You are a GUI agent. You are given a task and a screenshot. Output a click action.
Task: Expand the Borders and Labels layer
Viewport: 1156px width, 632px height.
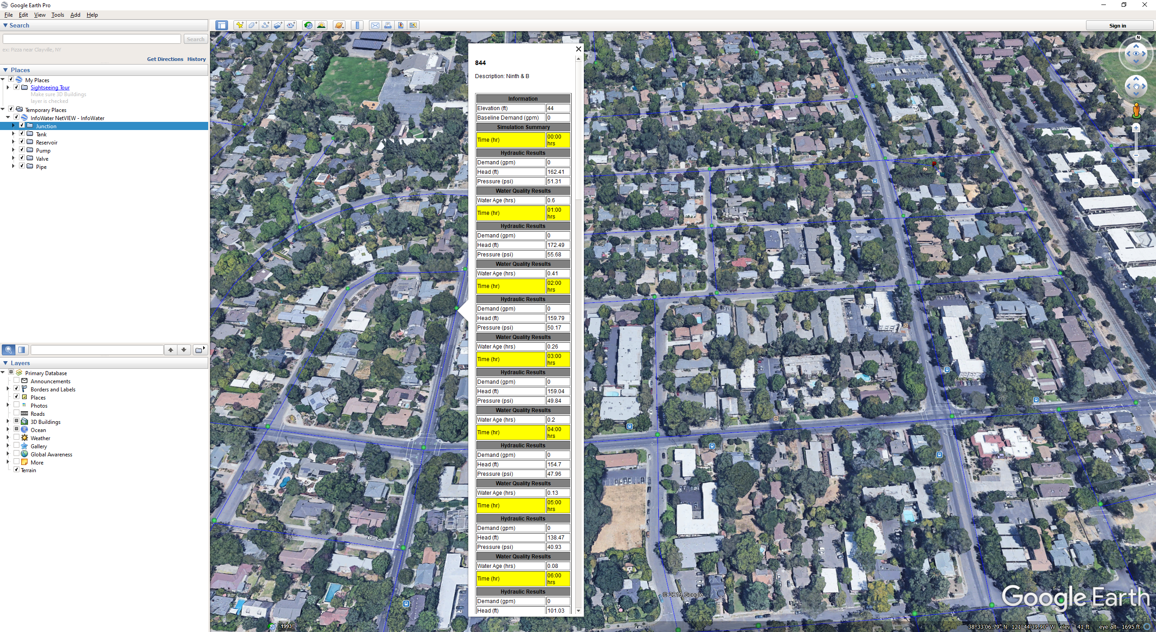(8, 389)
